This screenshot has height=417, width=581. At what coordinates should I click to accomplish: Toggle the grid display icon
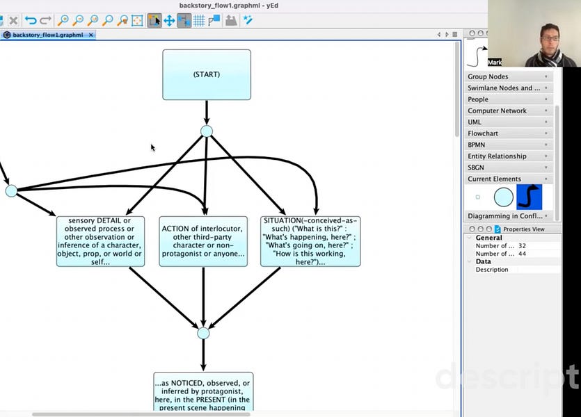[199, 20]
